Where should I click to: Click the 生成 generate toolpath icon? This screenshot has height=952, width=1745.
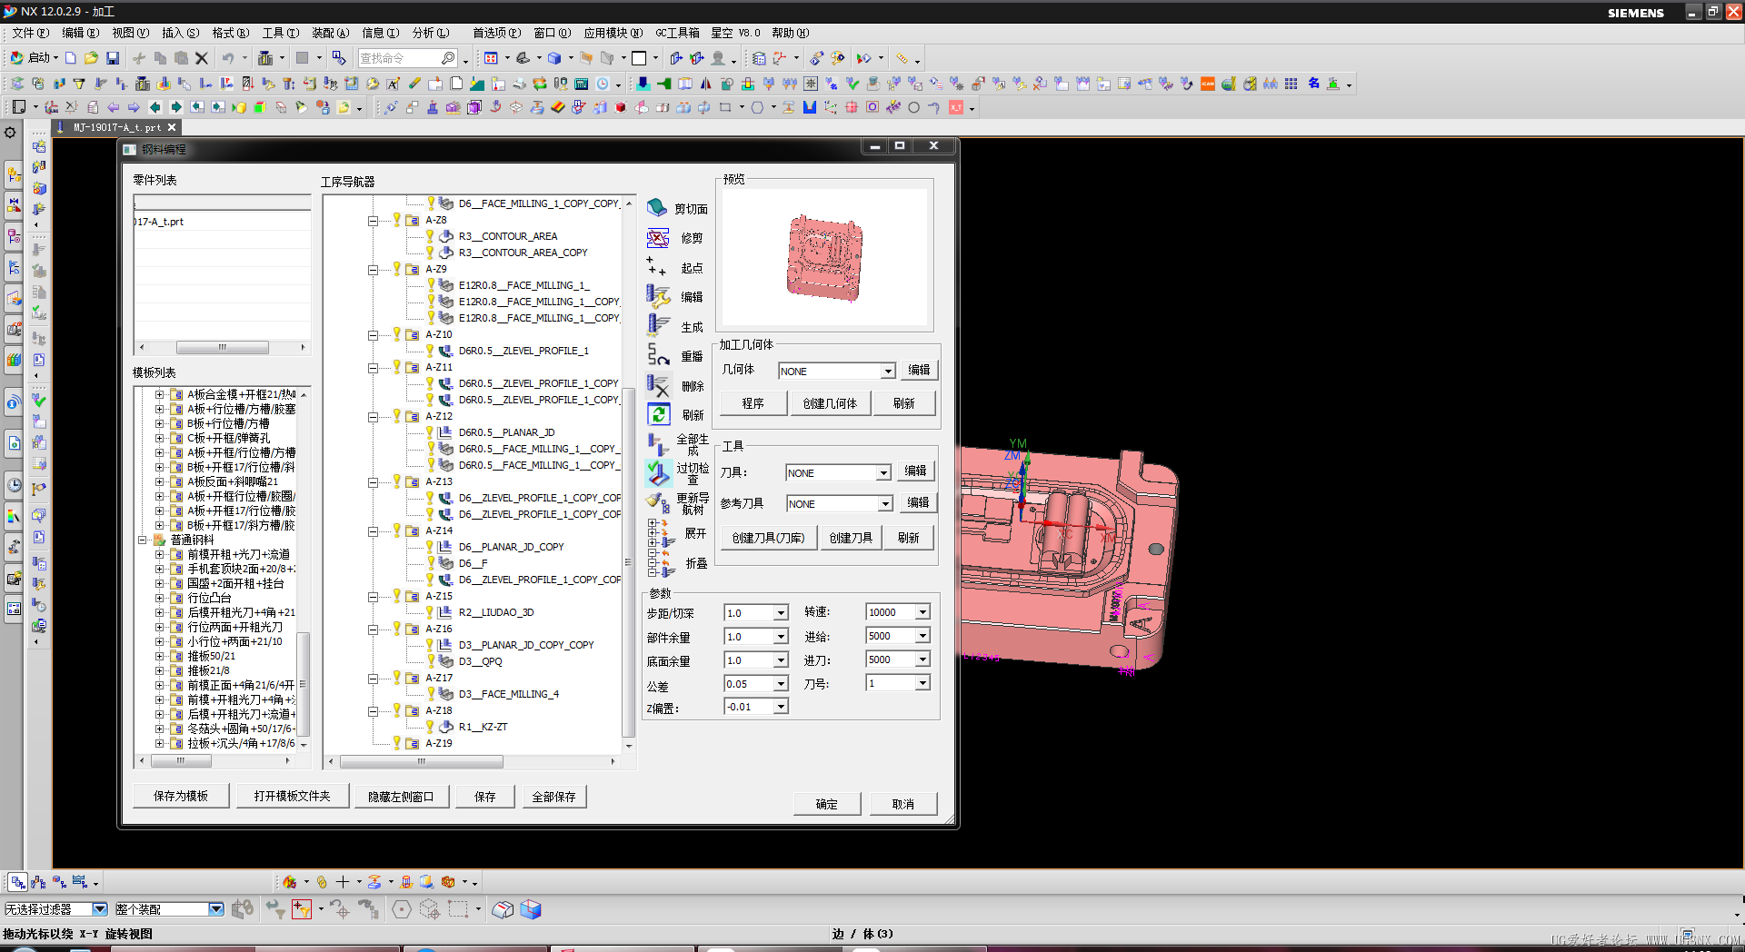658,325
